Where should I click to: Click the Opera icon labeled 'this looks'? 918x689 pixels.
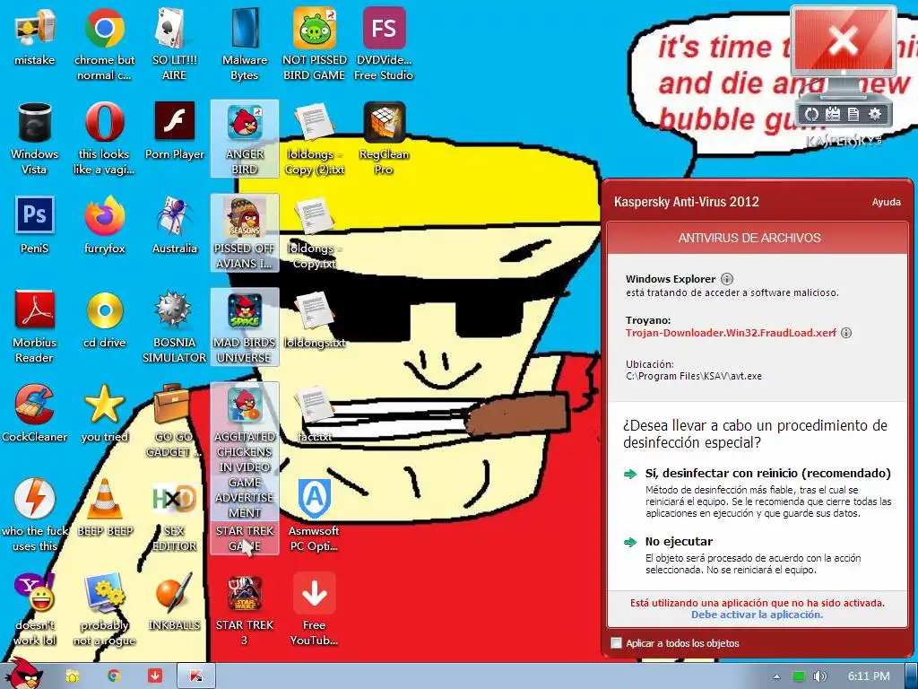(104, 139)
